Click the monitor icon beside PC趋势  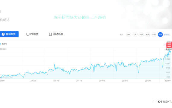coord(28,34)
